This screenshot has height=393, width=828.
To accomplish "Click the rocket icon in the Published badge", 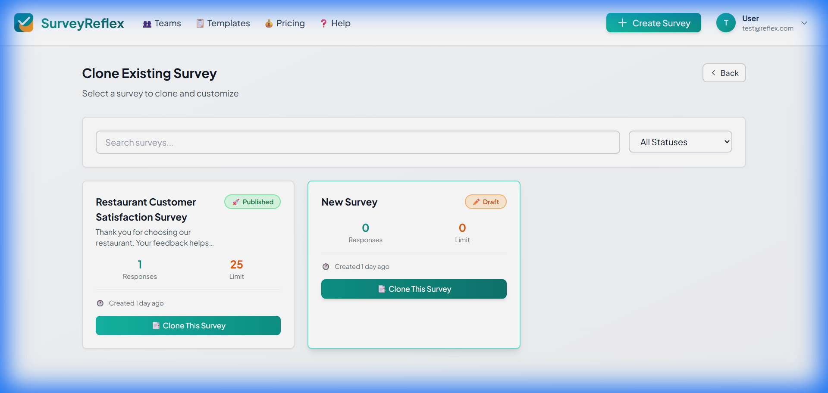I will tap(235, 202).
